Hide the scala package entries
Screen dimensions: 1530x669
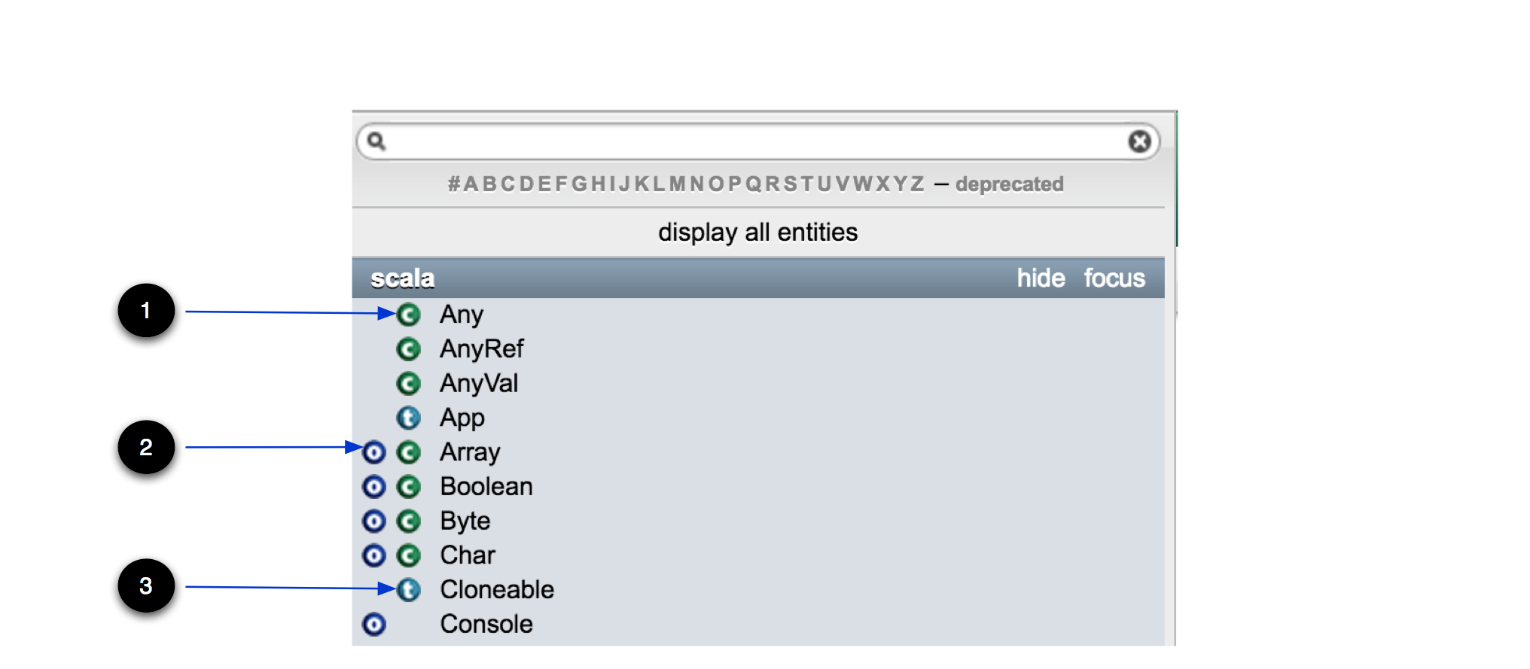tap(1041, 278)
